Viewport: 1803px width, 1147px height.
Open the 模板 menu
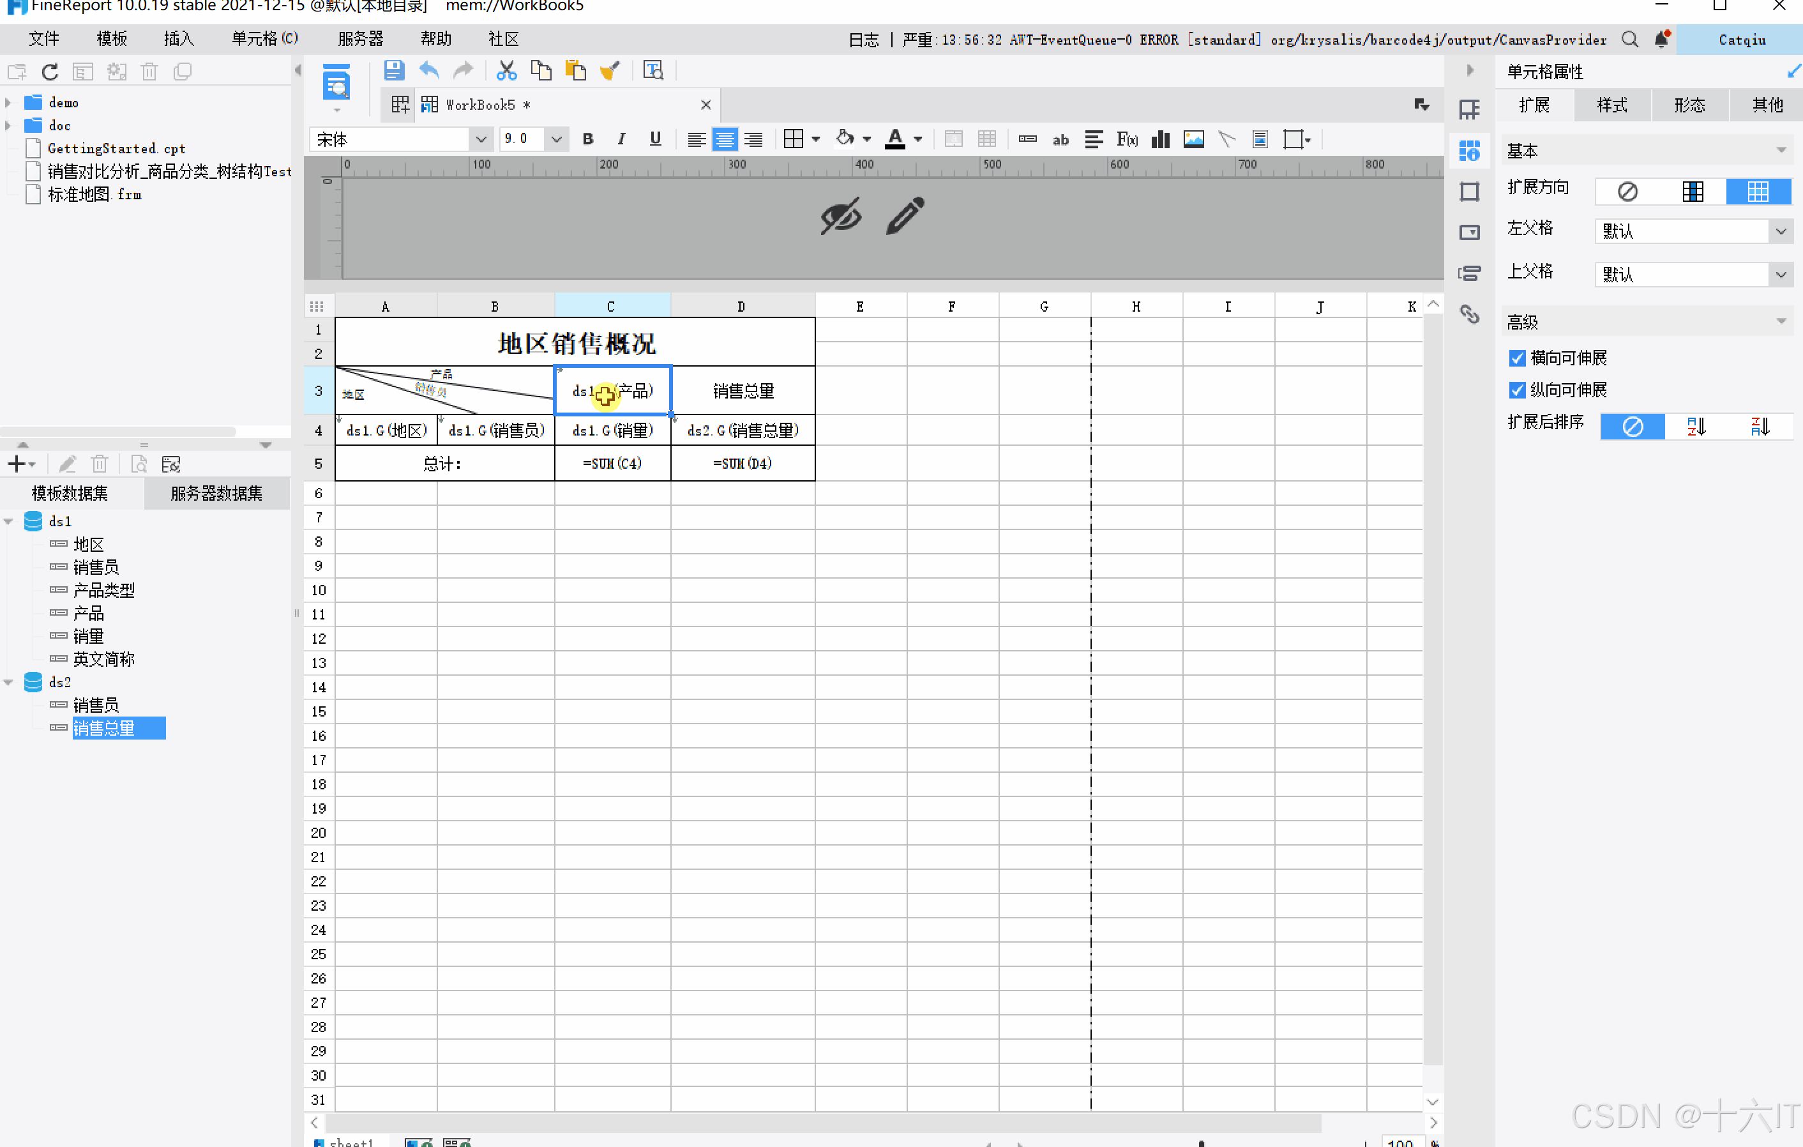click(112, 39)
